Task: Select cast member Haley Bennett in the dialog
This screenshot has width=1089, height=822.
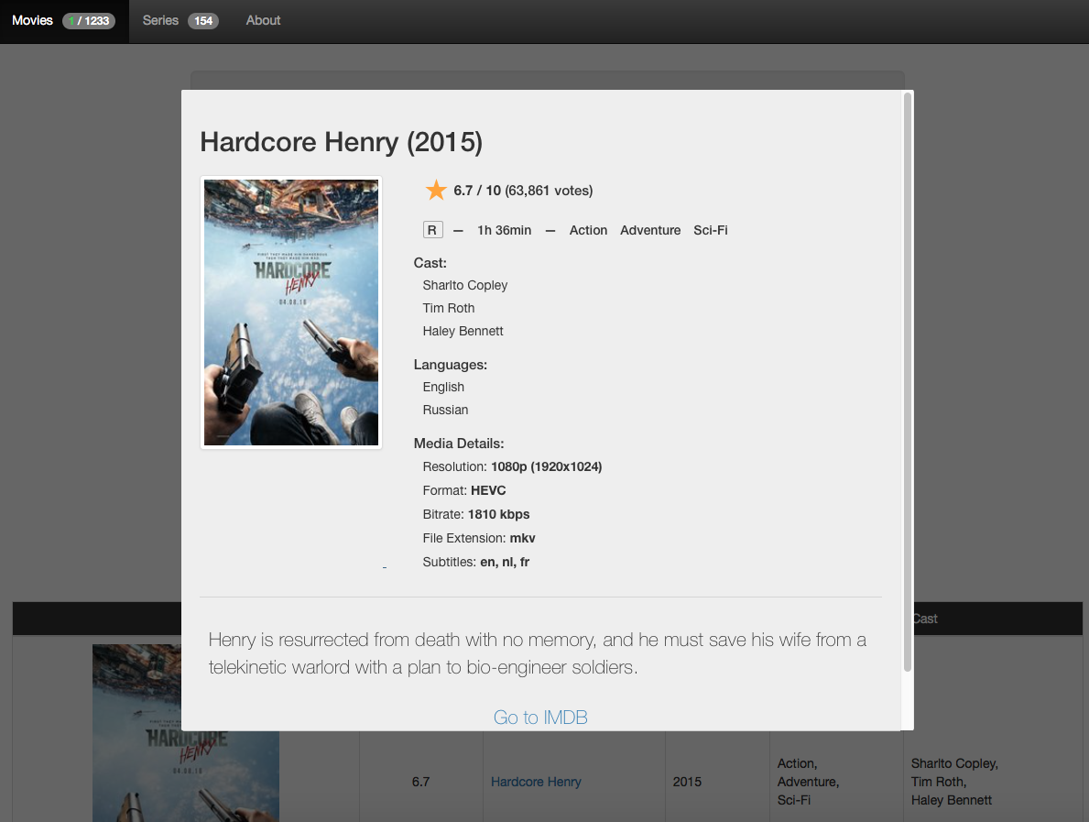Action: [463, 331]
